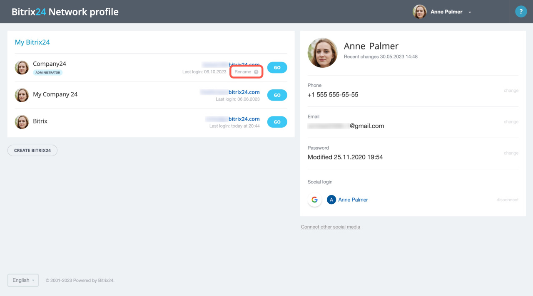Click Last login: today at 20:44 text

pos(234,126)
